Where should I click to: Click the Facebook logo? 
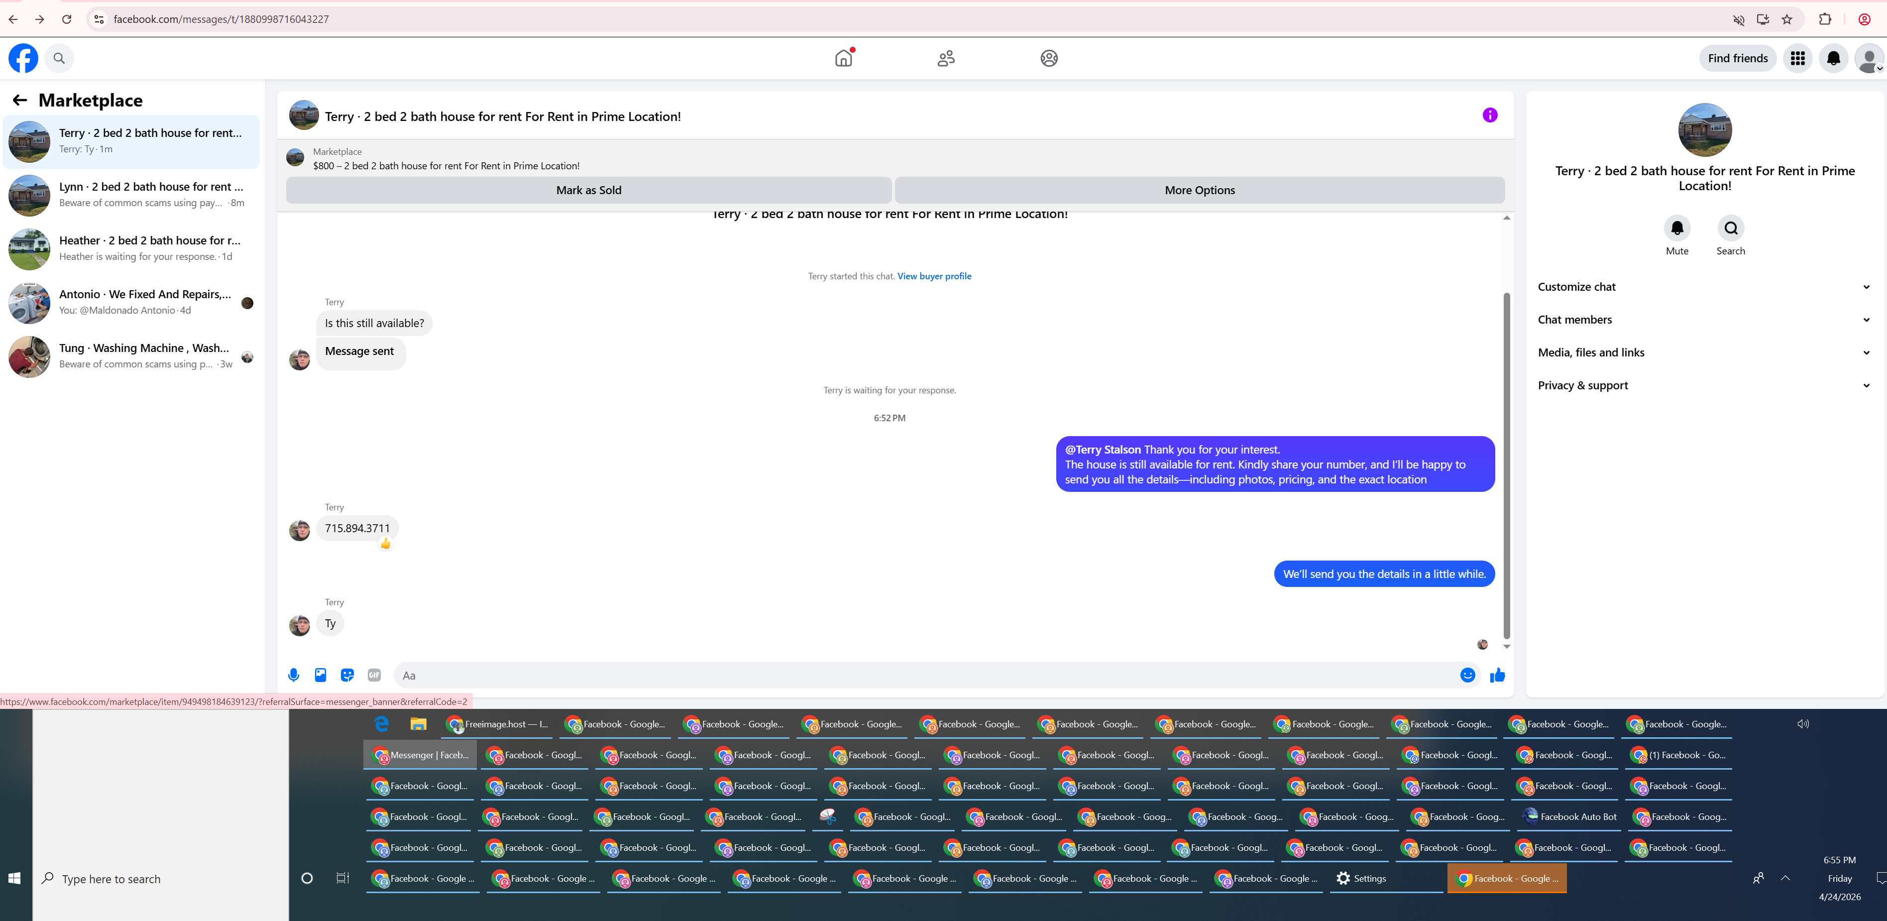pos(23,58)
